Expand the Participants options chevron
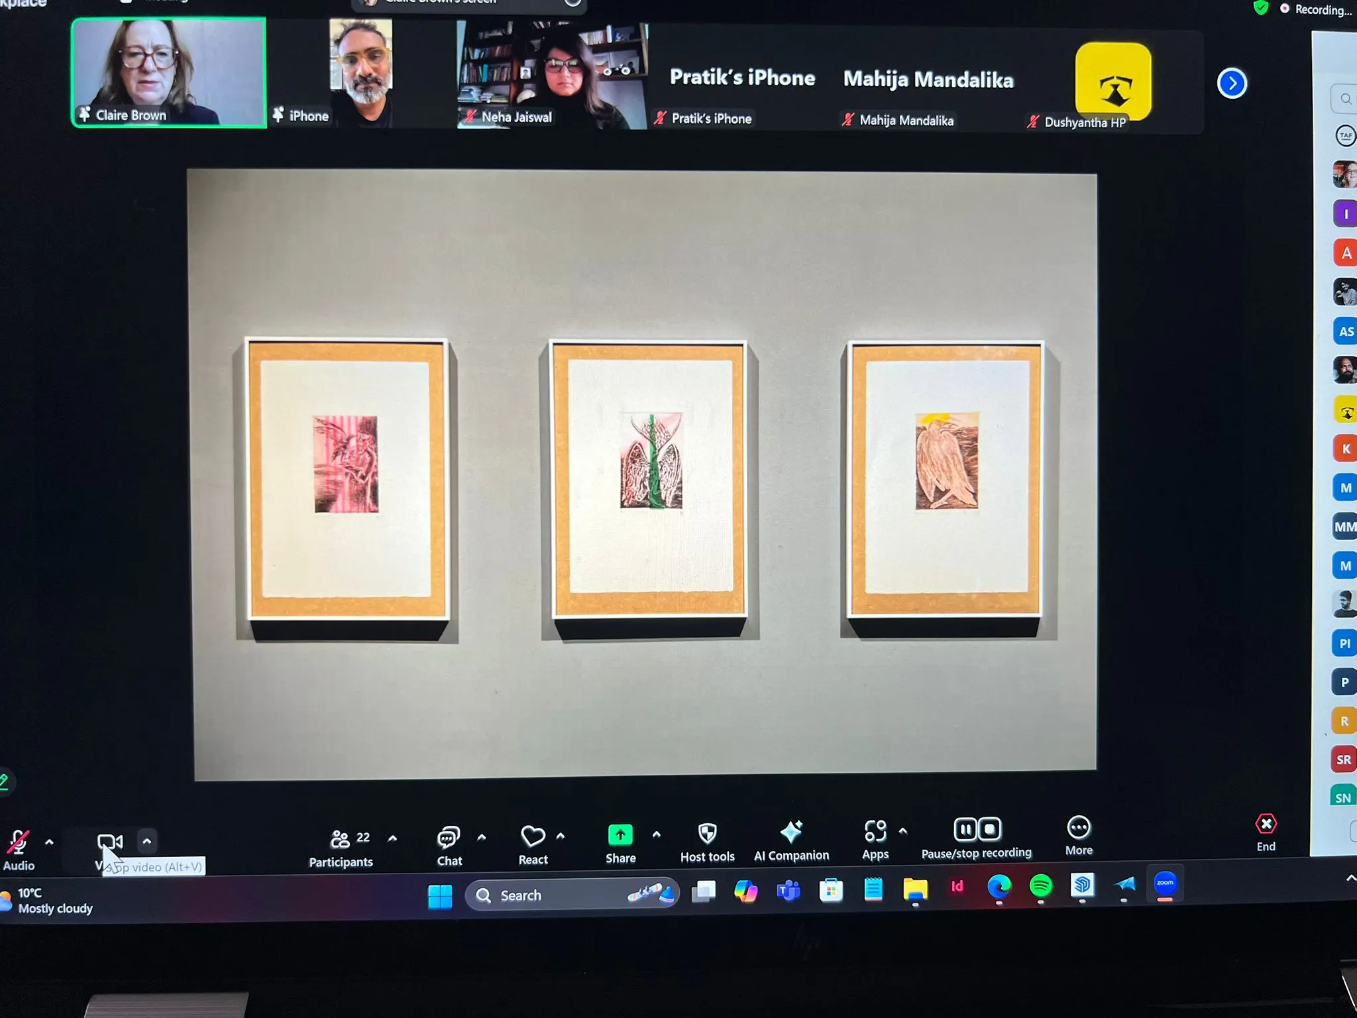The width and height of the screenshot is (1357, 1018). pyautogui.click(x=392, y=838)
